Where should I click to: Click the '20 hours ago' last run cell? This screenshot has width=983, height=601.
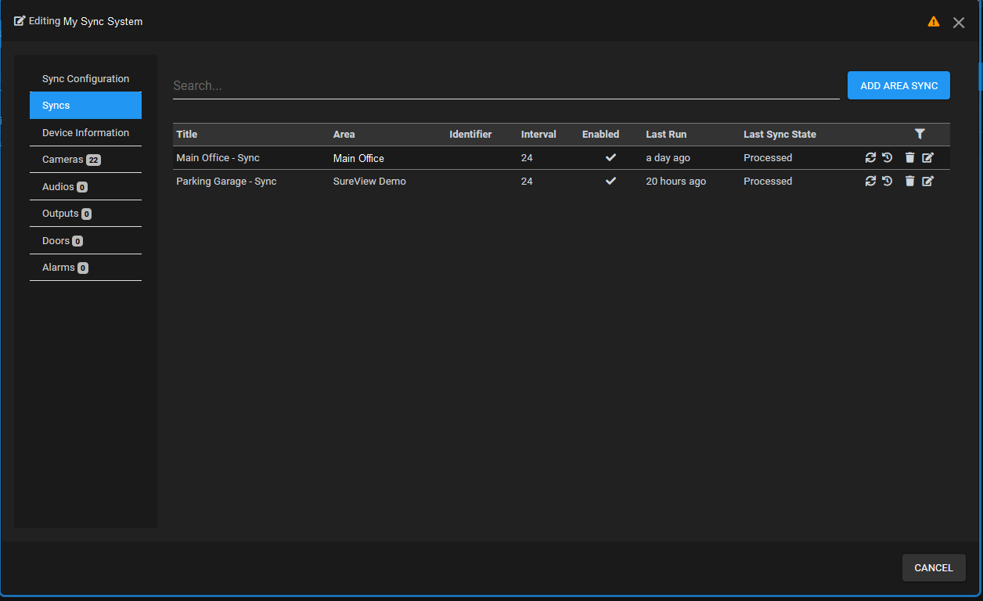point(675,182)
